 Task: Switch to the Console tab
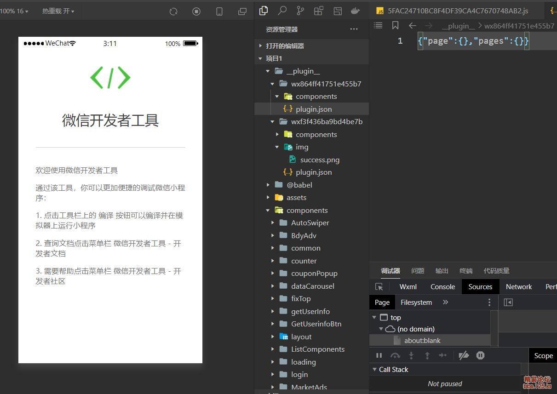[442, 286]
